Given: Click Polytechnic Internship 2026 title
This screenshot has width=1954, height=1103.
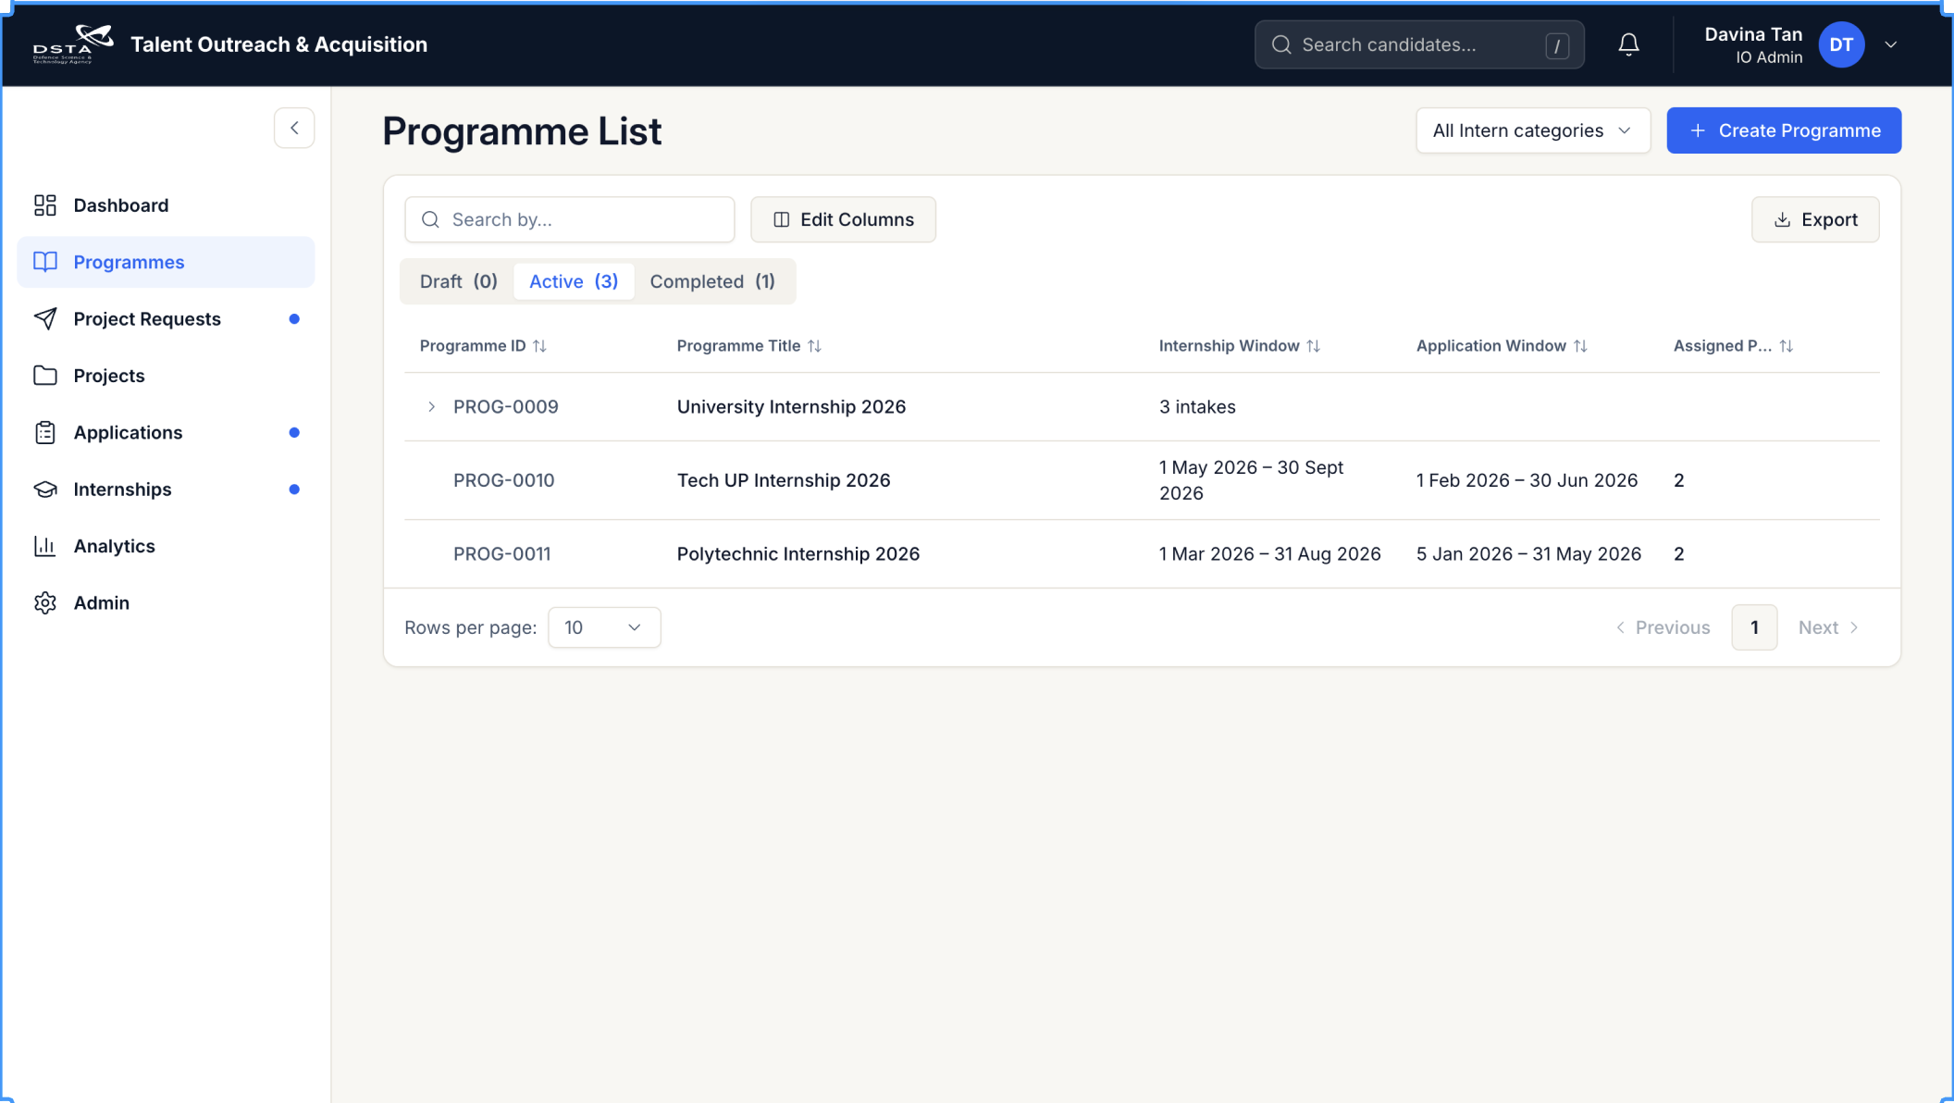Looking at the screenshot, I should (798, 553).
